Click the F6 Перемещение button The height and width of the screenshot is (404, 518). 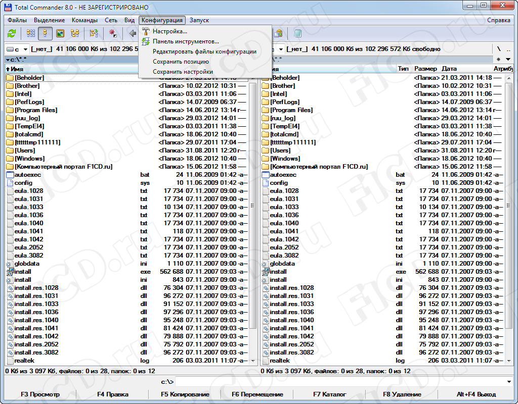point(257,394)
